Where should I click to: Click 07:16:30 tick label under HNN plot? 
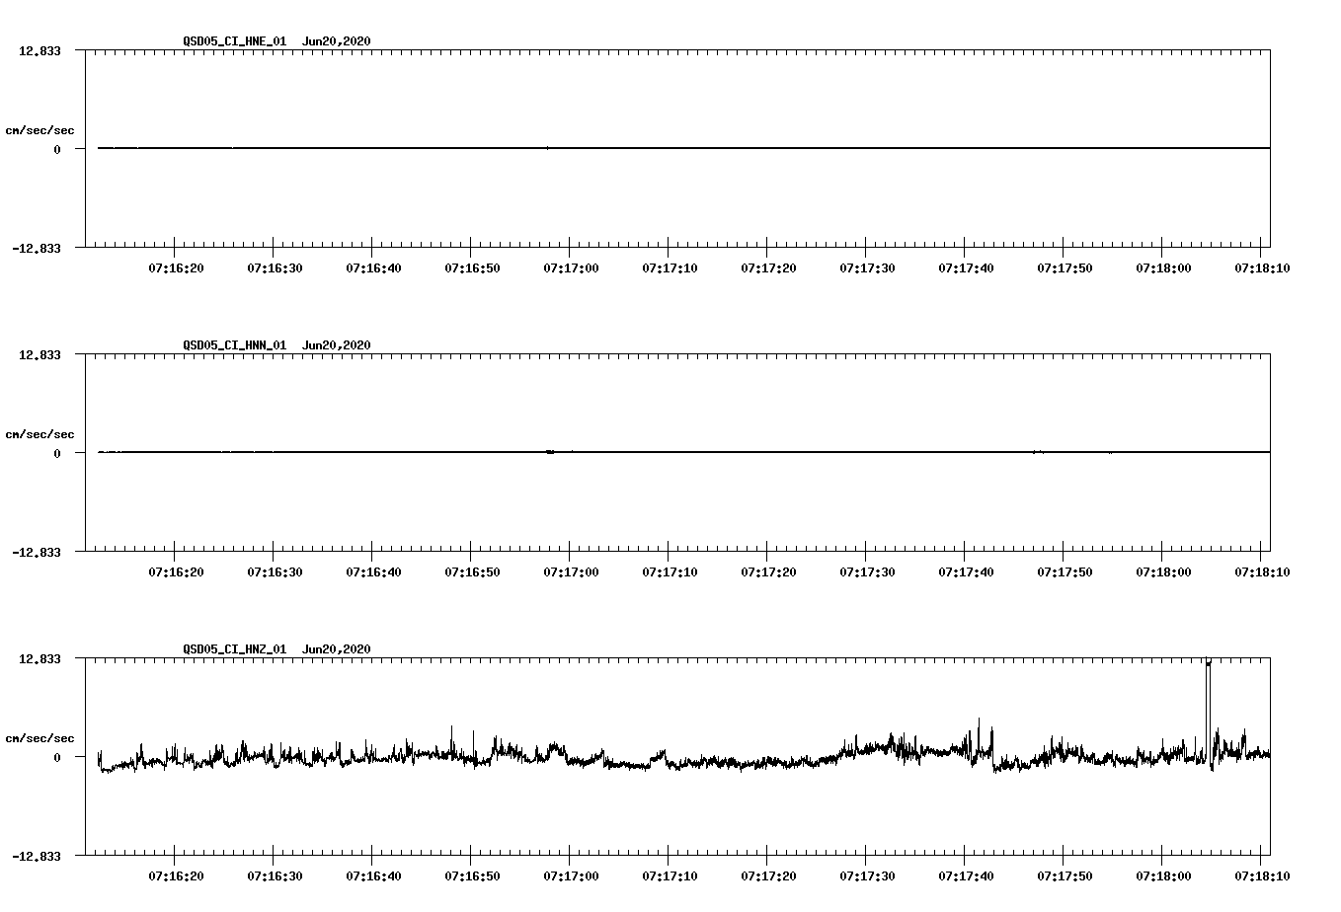[x=276, y=571]
